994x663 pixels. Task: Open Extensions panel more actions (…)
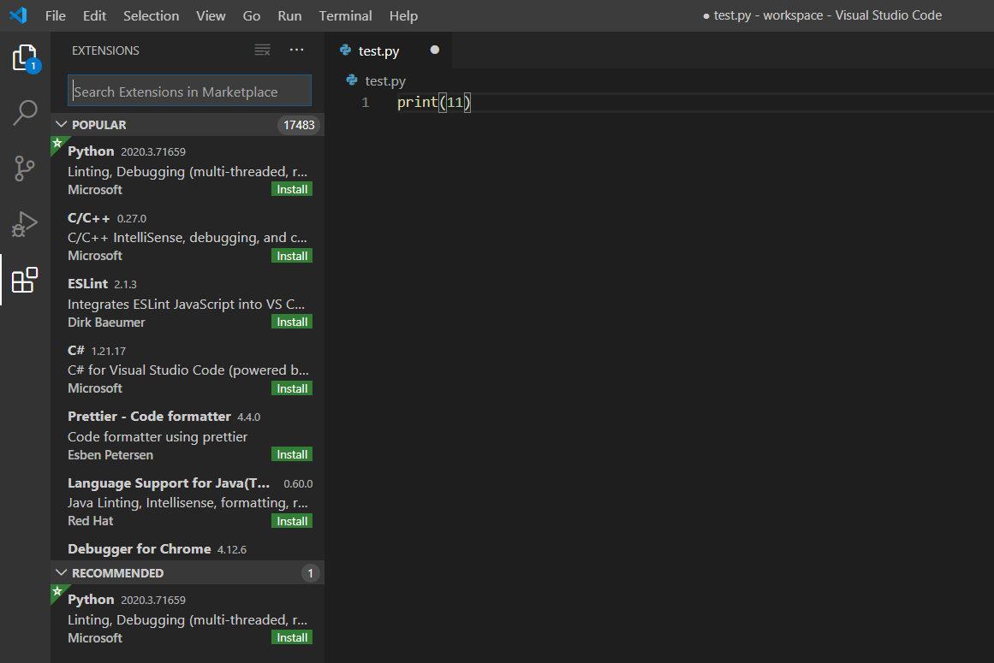pyautogui.click(x=297, y=50)
